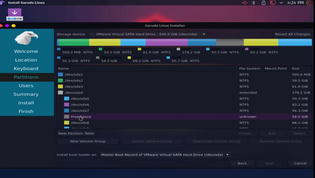The width and height of the screenshot is (315, 178).
Task: Select the /dev/sda6 row
Action: (184, 105)
